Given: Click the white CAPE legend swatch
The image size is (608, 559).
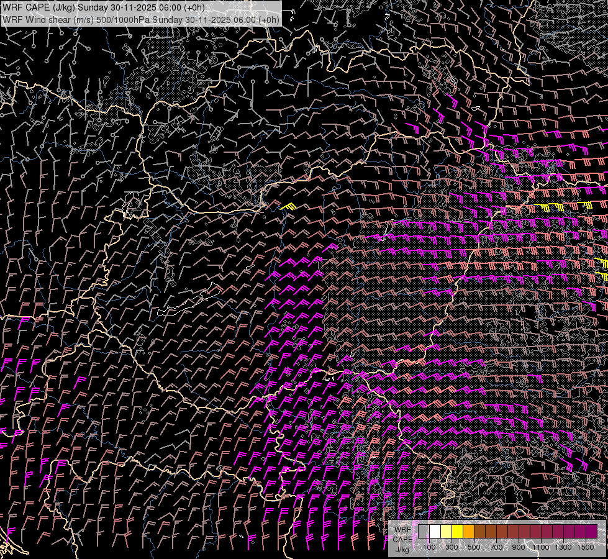Looking at the screenshot, I should (x=435, y=531).
